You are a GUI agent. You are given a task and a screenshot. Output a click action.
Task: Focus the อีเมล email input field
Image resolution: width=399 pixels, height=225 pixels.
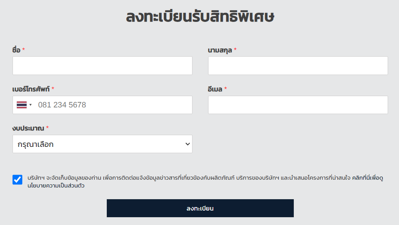[298, 105]
